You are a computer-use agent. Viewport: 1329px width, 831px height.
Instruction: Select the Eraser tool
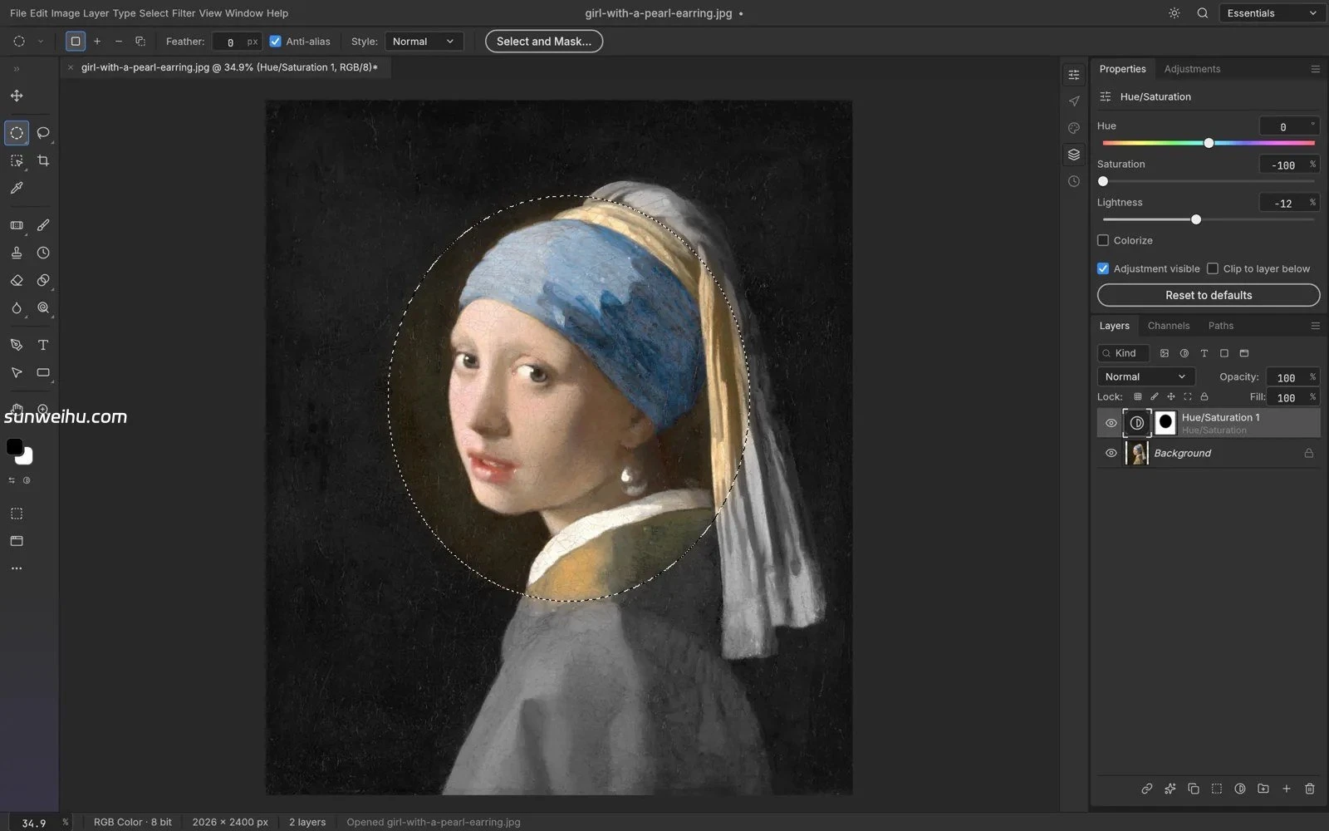pyautogui.click(x=17, y=280)
